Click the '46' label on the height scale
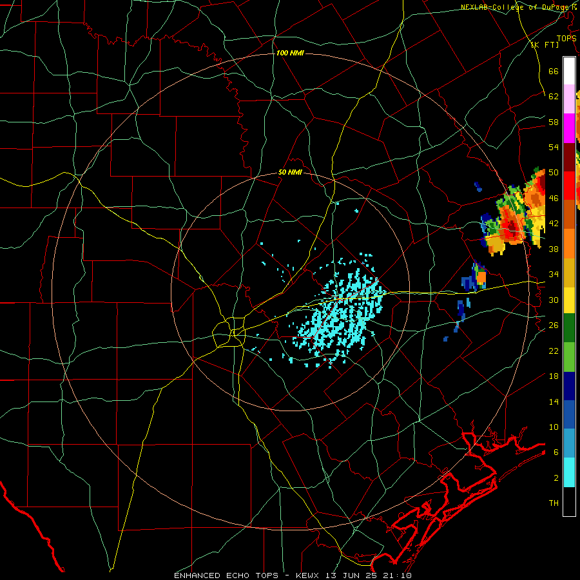Image resolution: width=580 pixels, height=580 pixels. tap(554, 198)
